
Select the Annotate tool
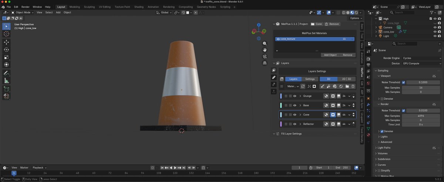coord(6,73)
